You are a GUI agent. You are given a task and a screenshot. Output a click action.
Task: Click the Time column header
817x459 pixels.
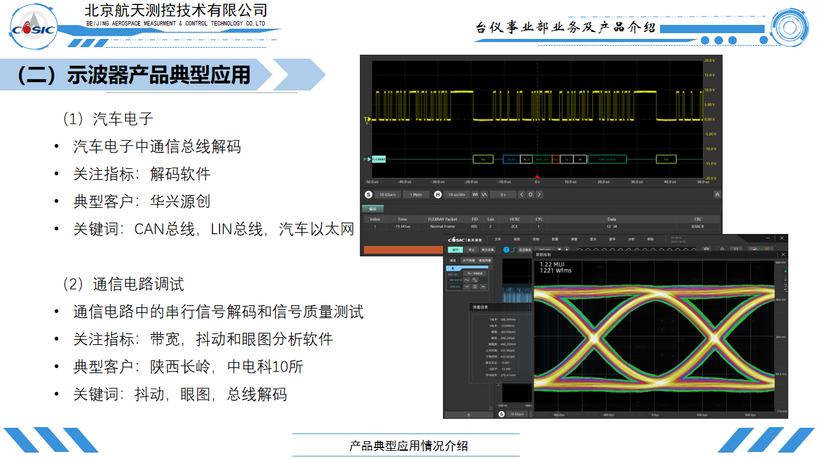402,219
